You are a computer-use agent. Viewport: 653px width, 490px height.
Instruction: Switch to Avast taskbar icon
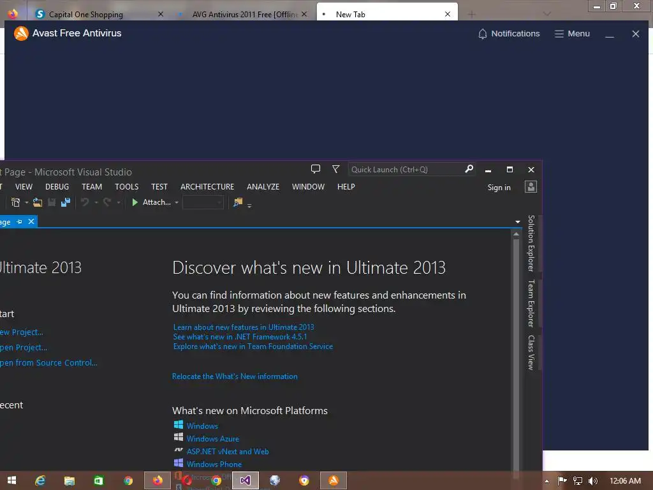[x=333, y=480]
